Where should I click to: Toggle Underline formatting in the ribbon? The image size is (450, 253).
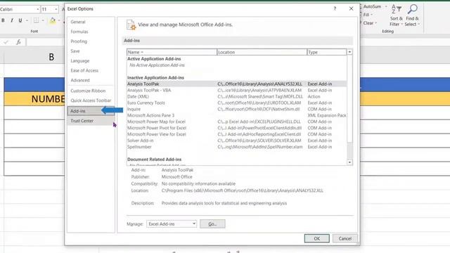[x=20, y=20]
